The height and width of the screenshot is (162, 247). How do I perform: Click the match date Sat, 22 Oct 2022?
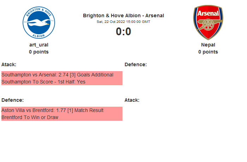tap(123, 21)
